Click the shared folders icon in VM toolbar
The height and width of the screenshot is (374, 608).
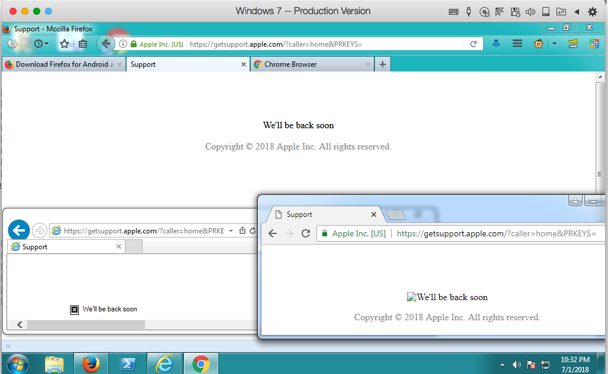(561, 12)
